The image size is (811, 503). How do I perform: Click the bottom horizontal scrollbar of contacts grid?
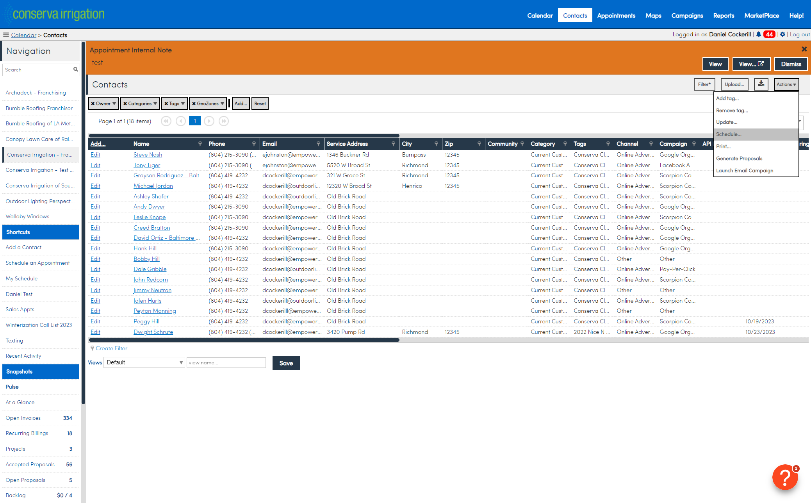click(244, 340)
